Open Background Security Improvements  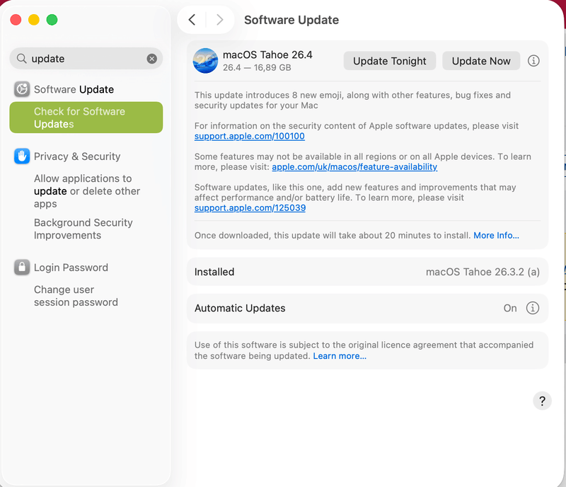[x=83, y=229]
